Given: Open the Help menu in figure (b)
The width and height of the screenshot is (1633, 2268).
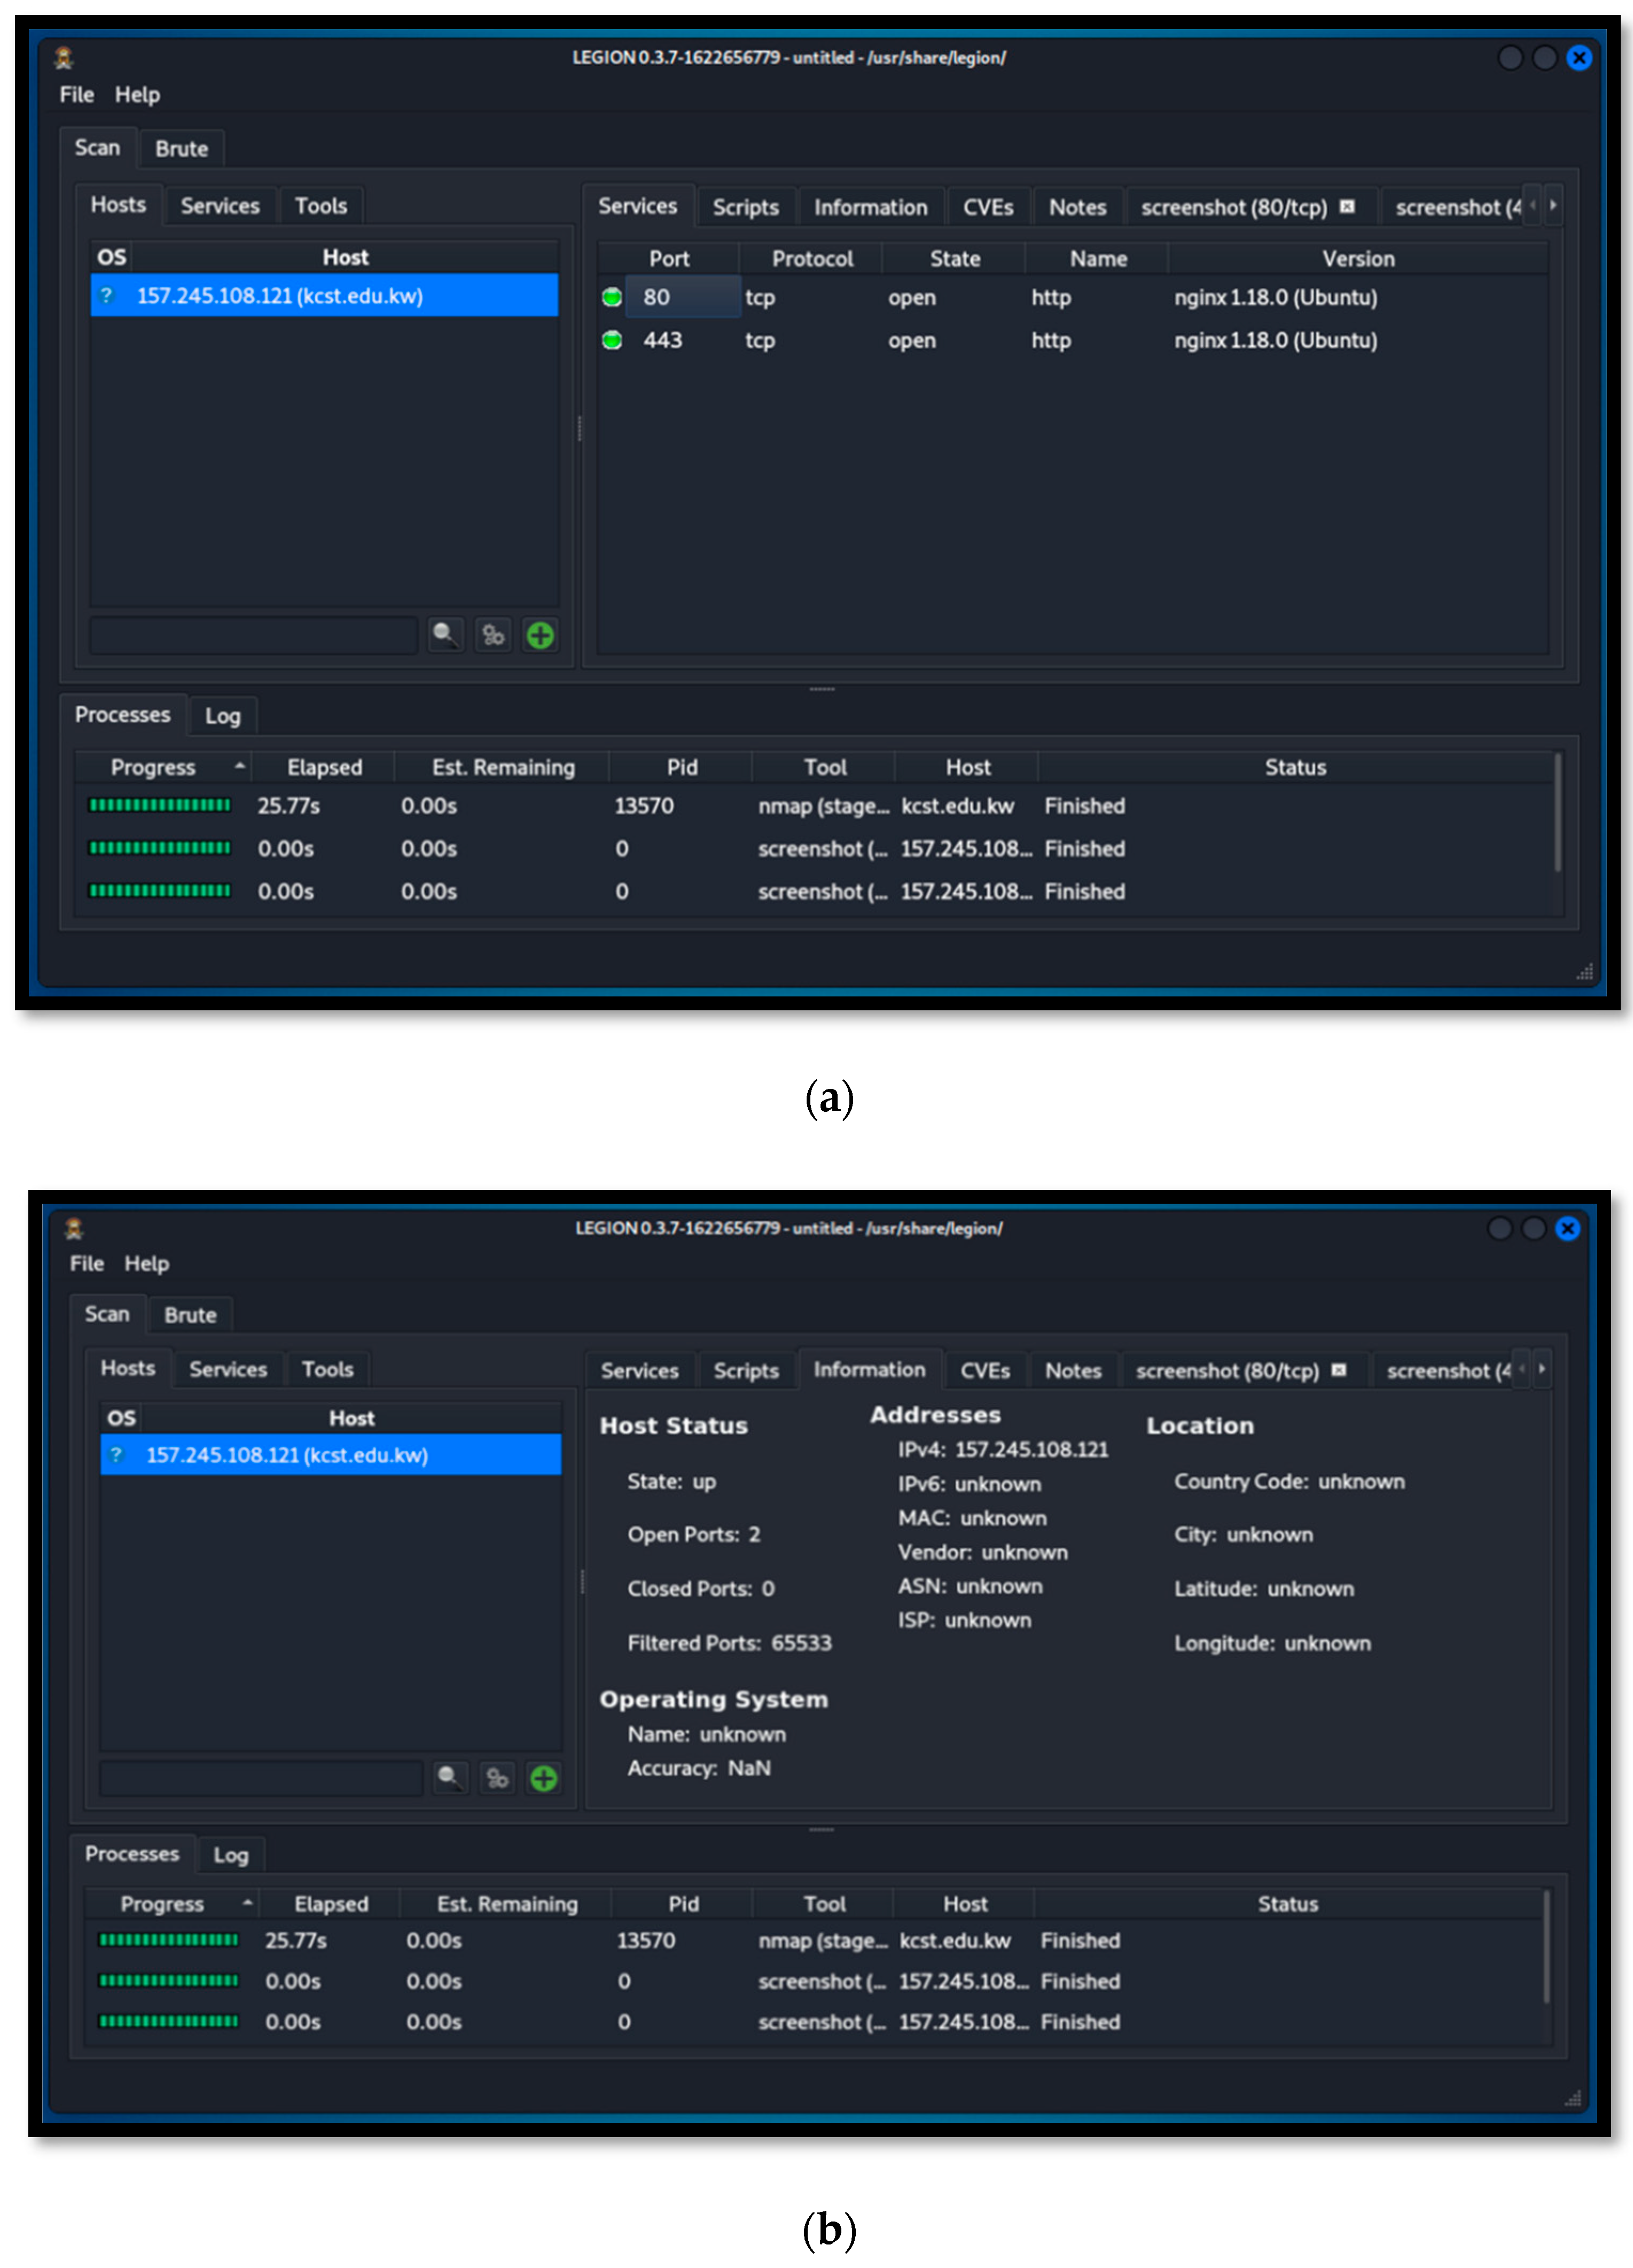Looking at the screenshot, I should 146,1263.
